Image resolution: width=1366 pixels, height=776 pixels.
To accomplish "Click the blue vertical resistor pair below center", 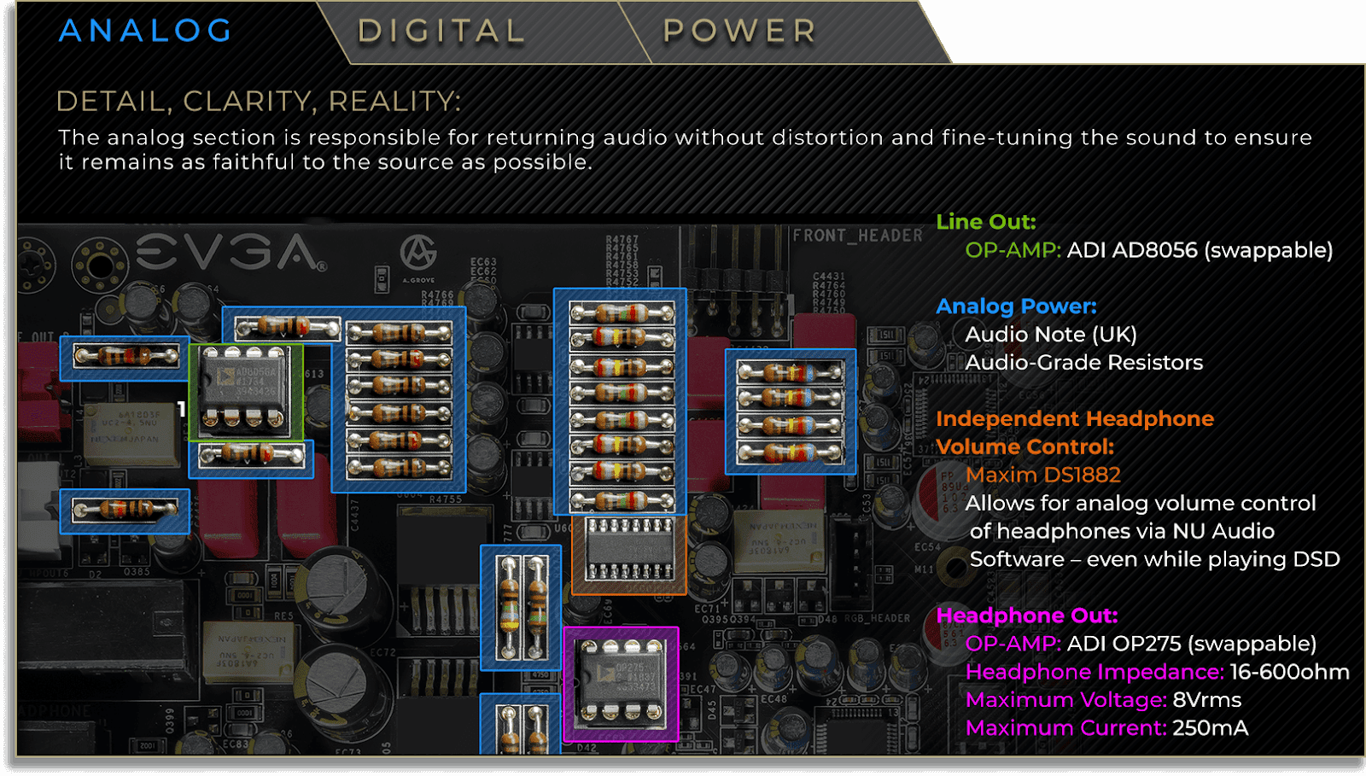I will coord(522,606).
